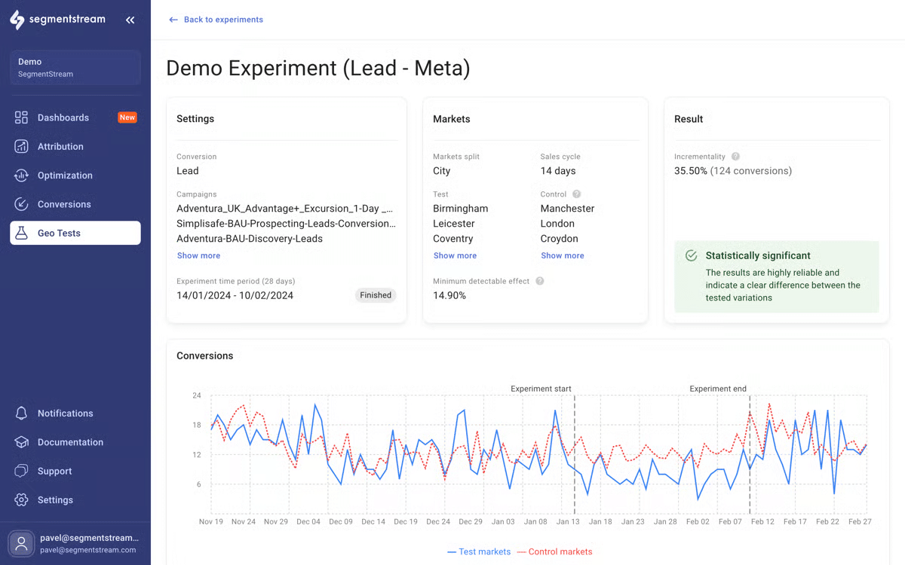This screenshot has width=905, height=565.
Task: Select Geo Tests menu item
Action: tap(75, 233)
